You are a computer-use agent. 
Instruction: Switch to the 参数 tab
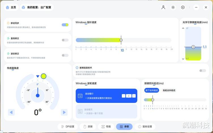pos(124,127)
